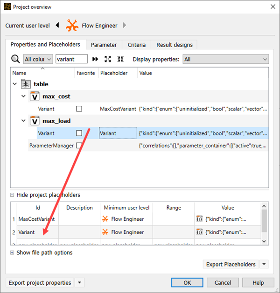Click the Export Placeholders button

(231, 264)
